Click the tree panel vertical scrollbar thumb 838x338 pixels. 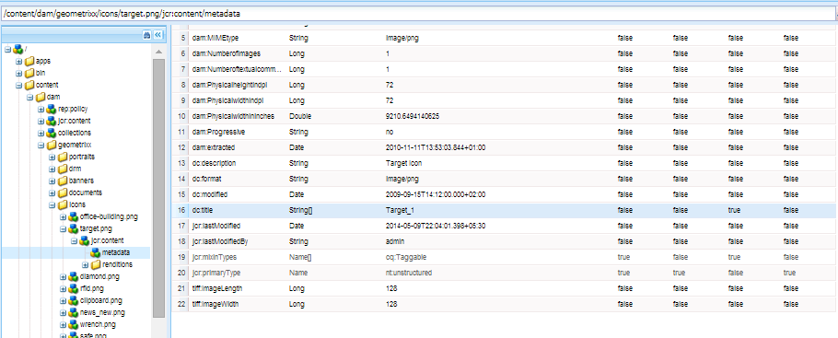158,188
